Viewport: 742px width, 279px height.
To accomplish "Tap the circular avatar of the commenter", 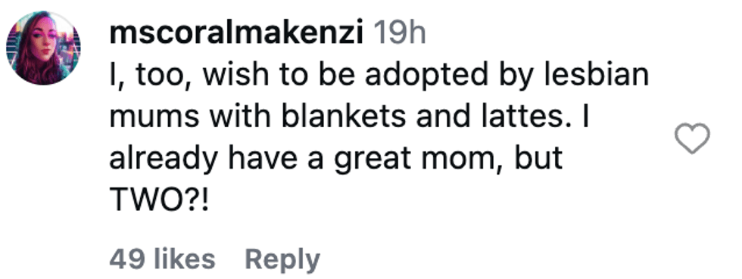I will click(43, 48).
